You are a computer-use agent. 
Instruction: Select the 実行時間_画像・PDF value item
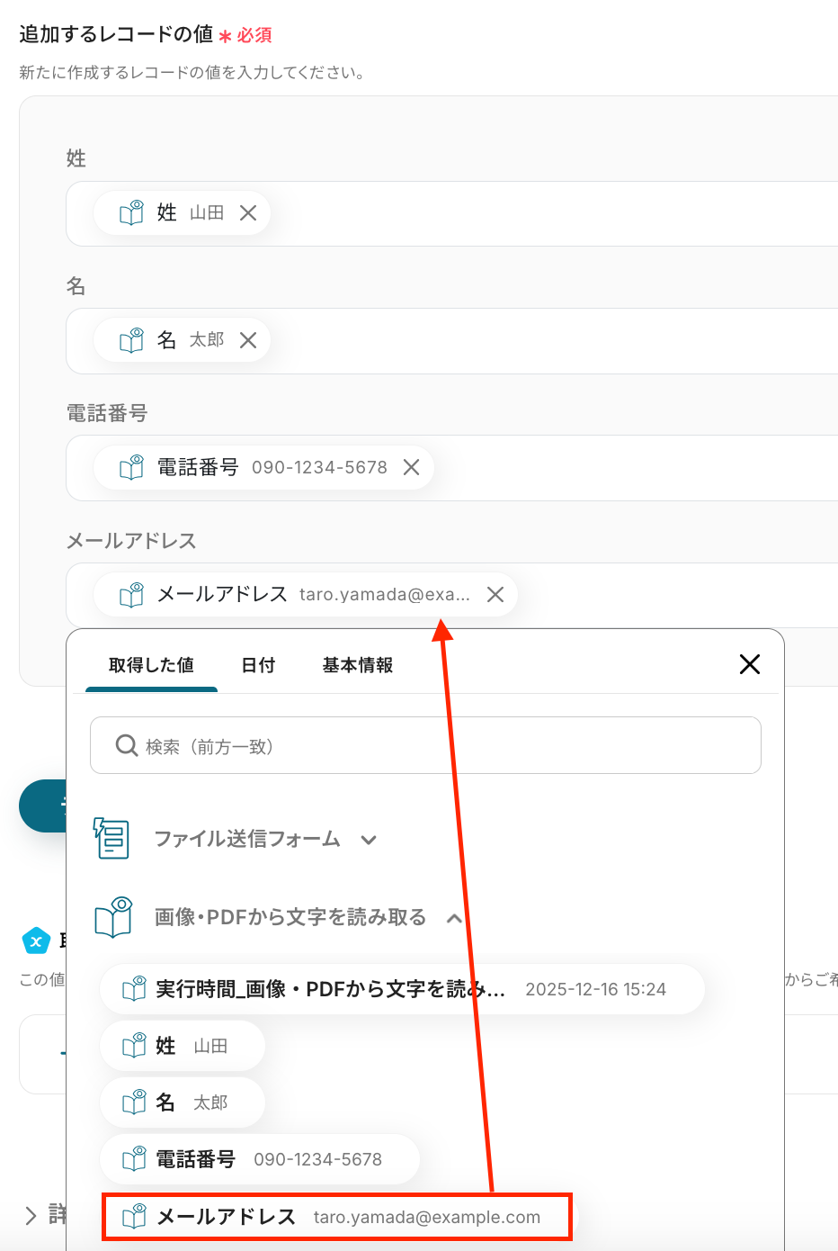[x=402, y=989]
